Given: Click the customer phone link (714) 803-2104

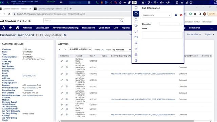Looking at the screenshot, I should click(29, 76).
